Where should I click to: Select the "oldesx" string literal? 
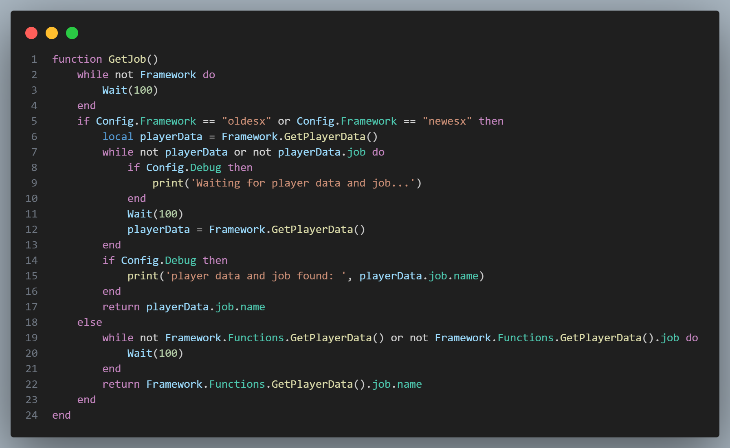[x=246, y=121]
